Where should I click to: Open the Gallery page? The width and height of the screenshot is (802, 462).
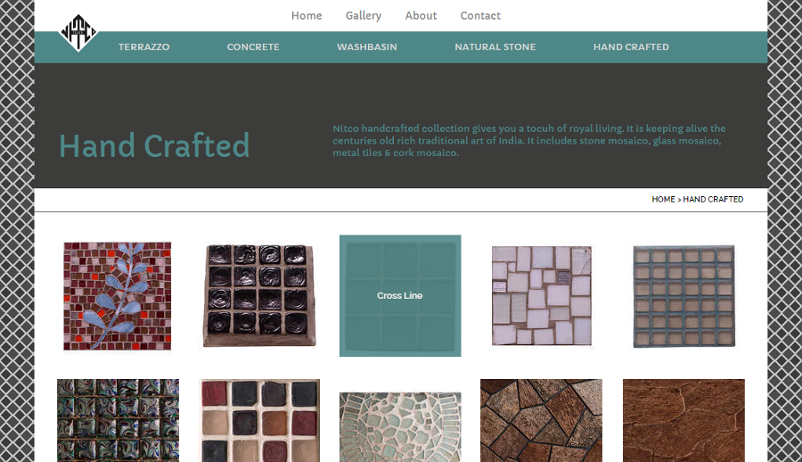364,16
